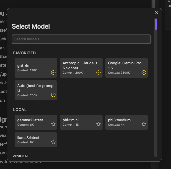Screen dimensions: 171x169
Task: Pick the Google: Gemini Pro 1.5 card
Action: [x=127, y=68]
